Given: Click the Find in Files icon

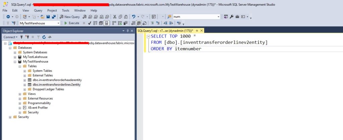Looking at the screenshot, I should pos(169,17).
